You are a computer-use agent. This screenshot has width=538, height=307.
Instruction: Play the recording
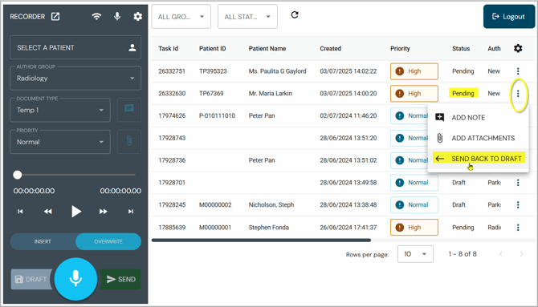coord(75,212)
